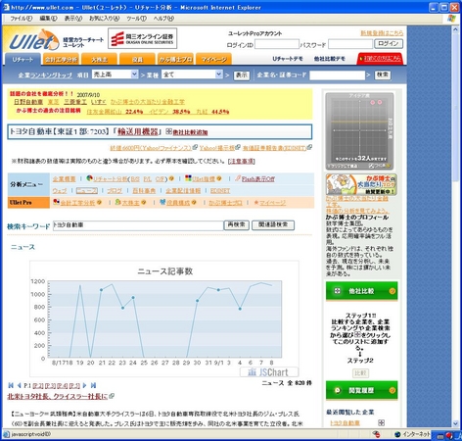
Task: Click the next-page pagination arrow icon
Action: [85, 385]
